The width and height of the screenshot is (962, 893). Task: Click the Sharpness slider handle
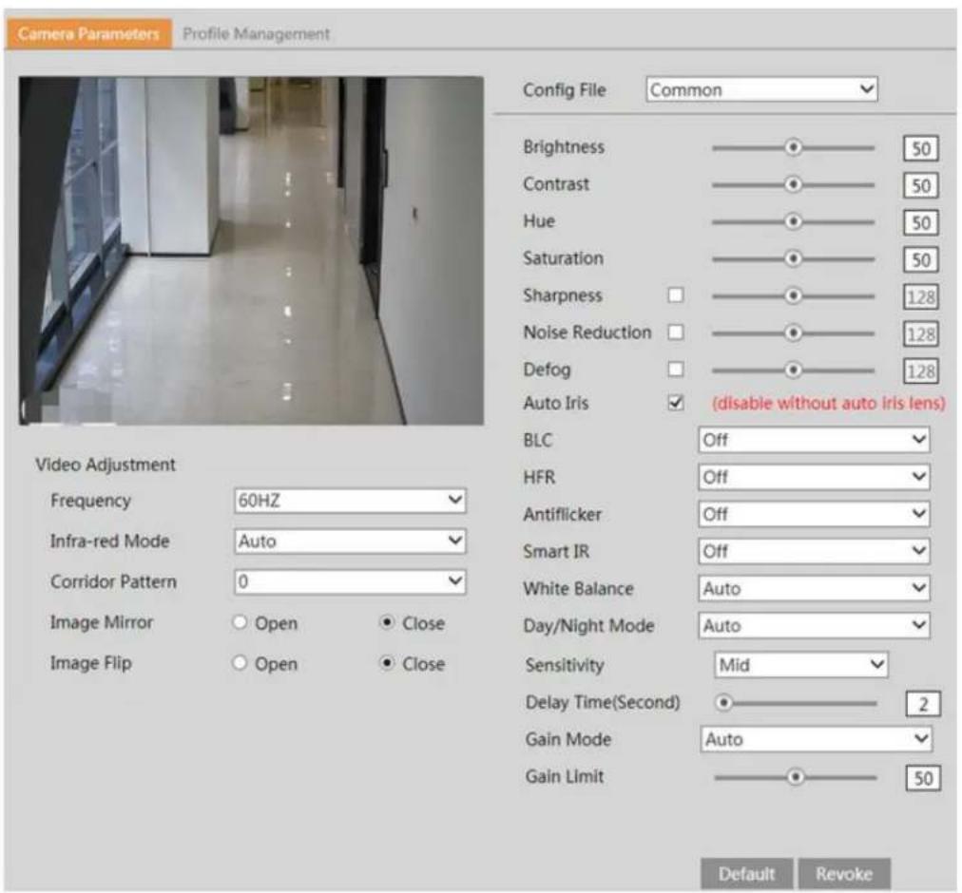794,296
